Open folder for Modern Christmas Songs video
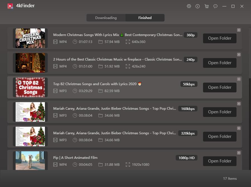Image resolution: width=251 pixels, height=187 pixels. [x=219, y=38]
